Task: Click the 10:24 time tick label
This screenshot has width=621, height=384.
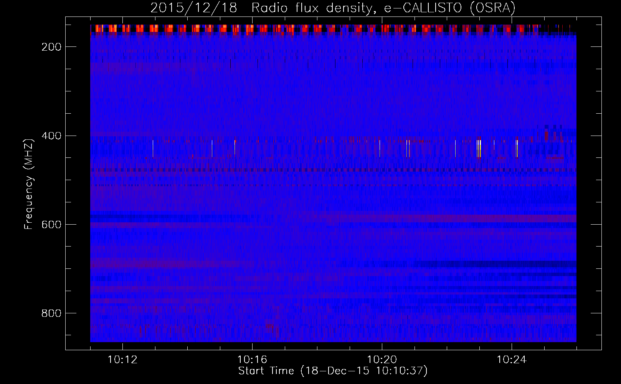Action: click(512, 360)
